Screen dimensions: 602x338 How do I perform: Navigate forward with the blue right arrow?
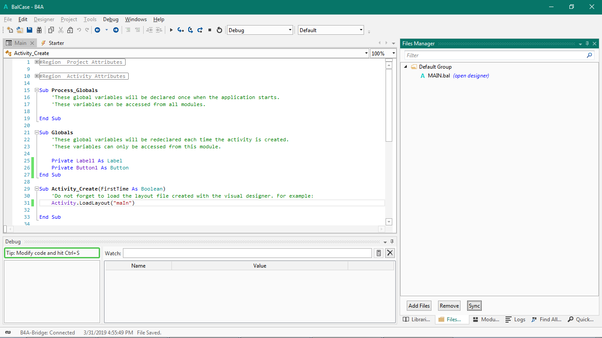point(116,30)
